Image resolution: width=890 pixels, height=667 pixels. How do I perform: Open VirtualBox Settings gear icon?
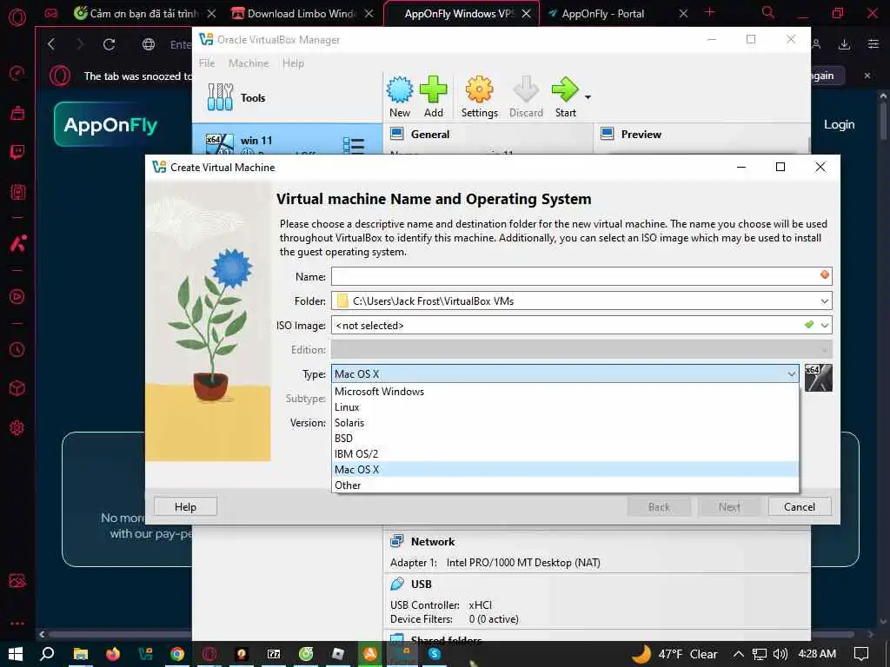click(479, 90)
